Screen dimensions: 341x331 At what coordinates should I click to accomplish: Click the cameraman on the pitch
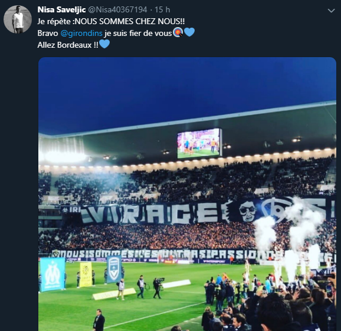pyautogui.click(x=157, y=287)
